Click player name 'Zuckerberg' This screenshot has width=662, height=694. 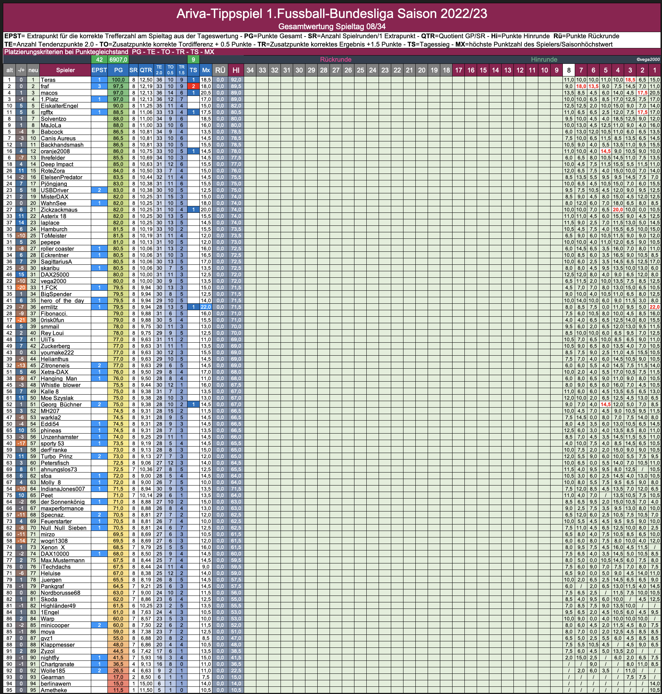coord(55,346)
